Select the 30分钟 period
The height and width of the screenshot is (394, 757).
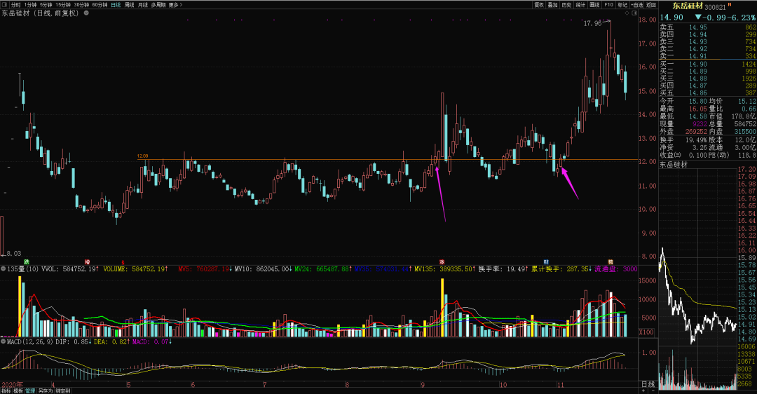tap(81, 4)
